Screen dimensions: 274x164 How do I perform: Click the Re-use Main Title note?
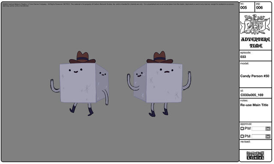tap(254, 105)
